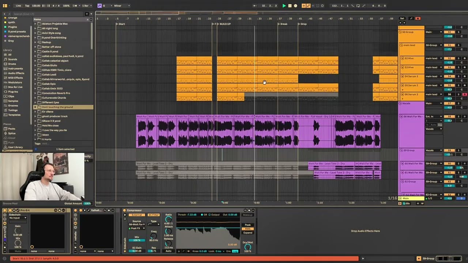Open 59-Group routing dropdown on track 60
468x263 pixels.
[434, 164]
